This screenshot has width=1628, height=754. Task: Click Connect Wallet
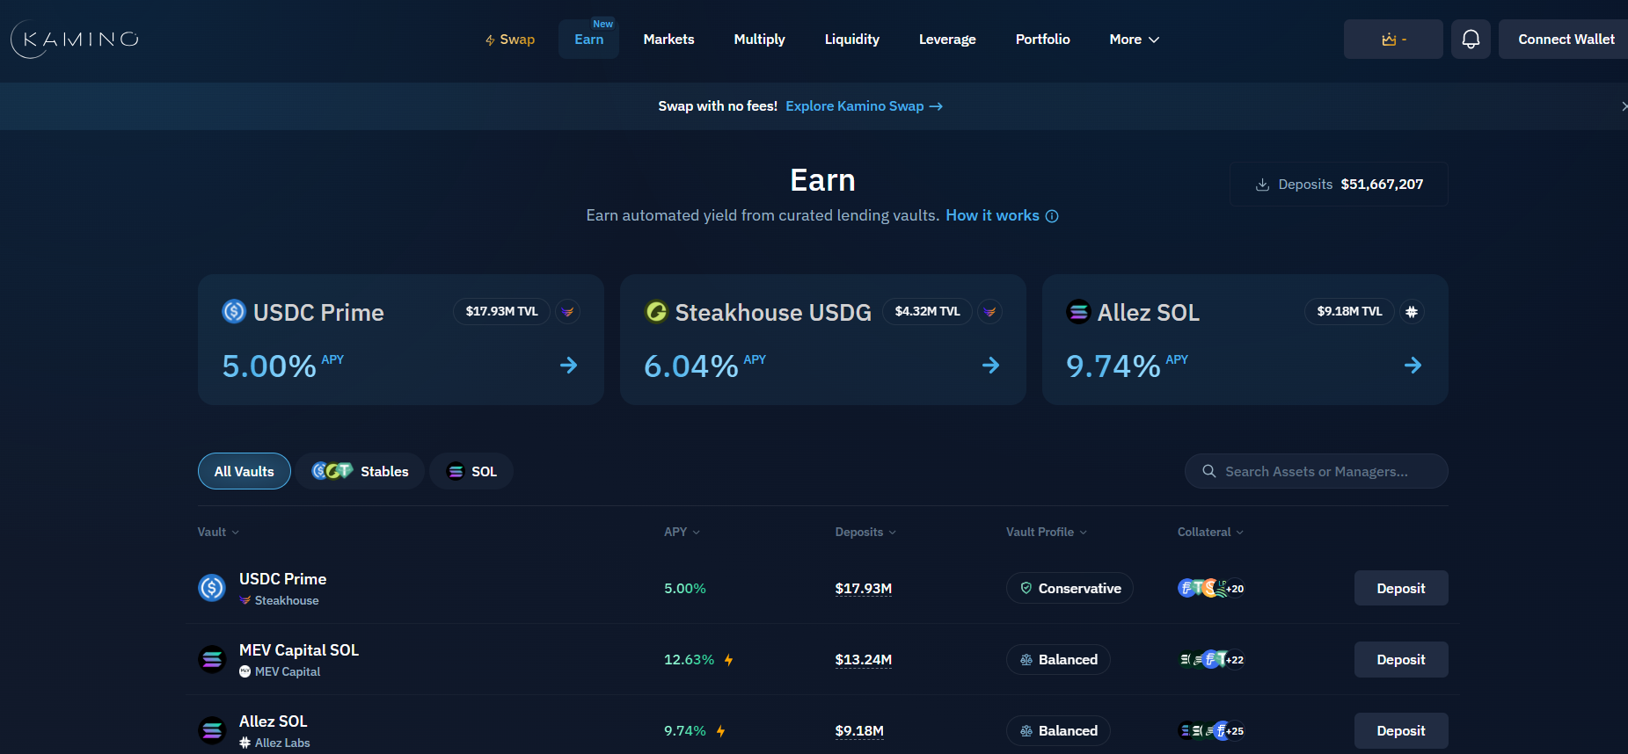pyautogui.click(x=1566, y=40)
